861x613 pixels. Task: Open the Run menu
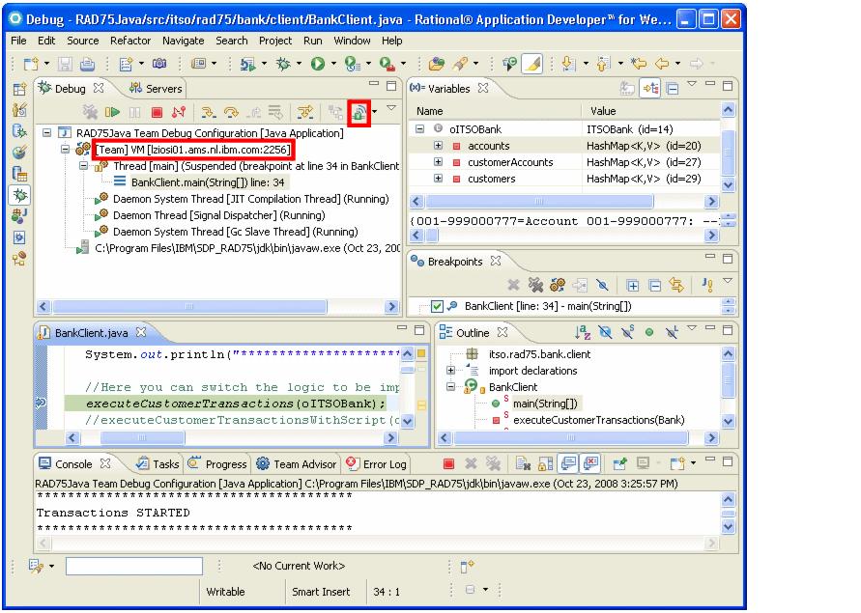(312, 41)
